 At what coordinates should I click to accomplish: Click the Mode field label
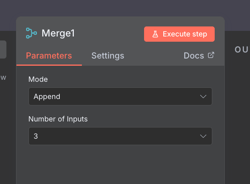pyautogui.click(x=38, y=79)
